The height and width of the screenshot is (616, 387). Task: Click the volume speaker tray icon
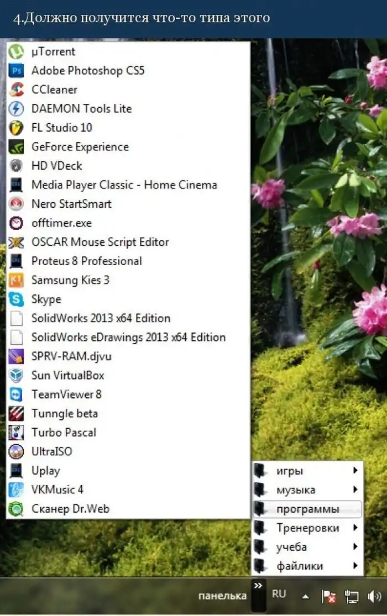(x=374, y=596)
